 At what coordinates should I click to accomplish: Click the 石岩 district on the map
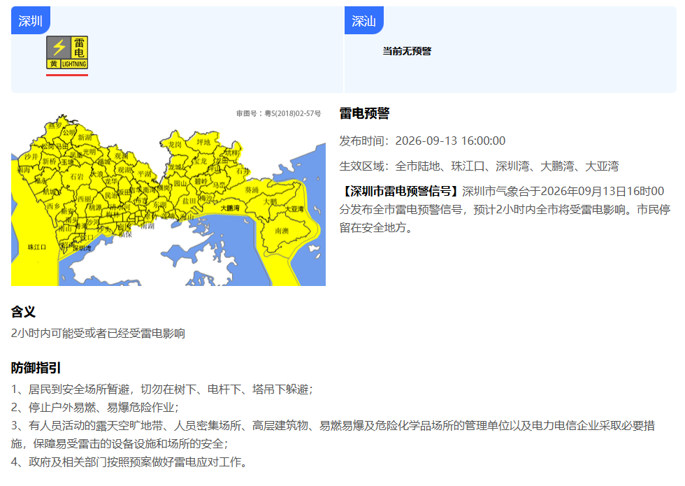[76, 176]
